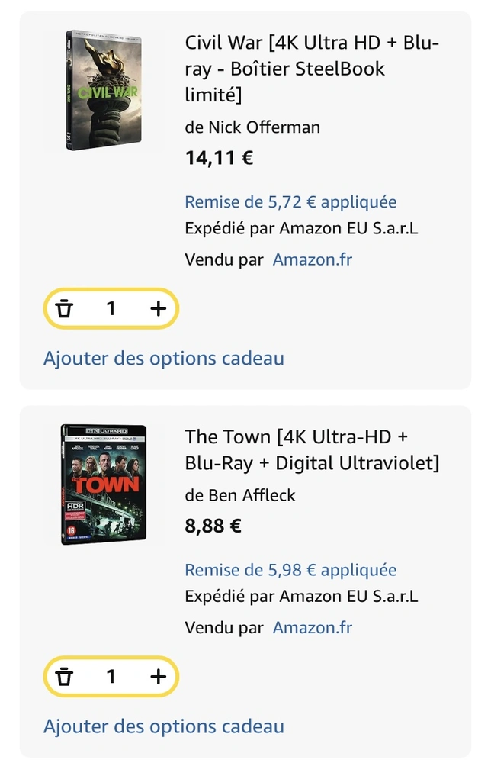491x763 pixels.
Task: Click the 14,11 € price of Civil War
Action: point(220,158)
